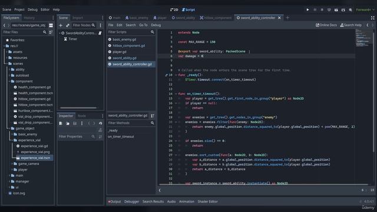
Task: Close the sword_ability_controller tab
Action: [x=279, y=18]
